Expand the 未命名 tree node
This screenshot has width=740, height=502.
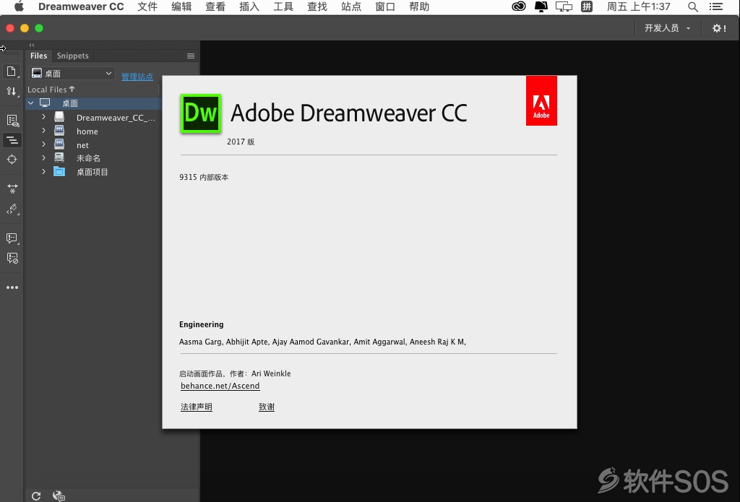click(43, 157)
